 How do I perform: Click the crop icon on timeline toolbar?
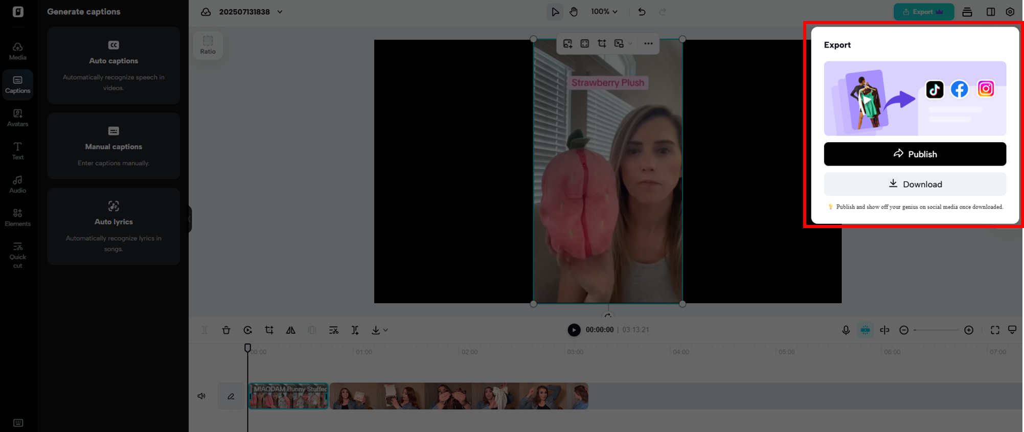(x=269, y=330)
